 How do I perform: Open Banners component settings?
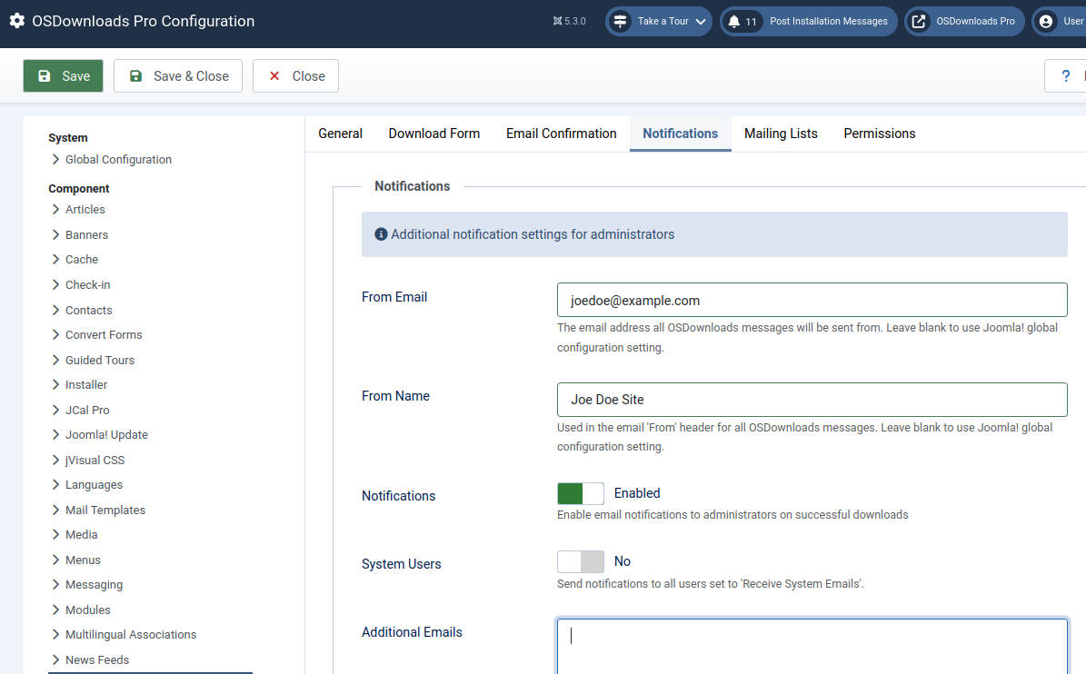point(86,234)
